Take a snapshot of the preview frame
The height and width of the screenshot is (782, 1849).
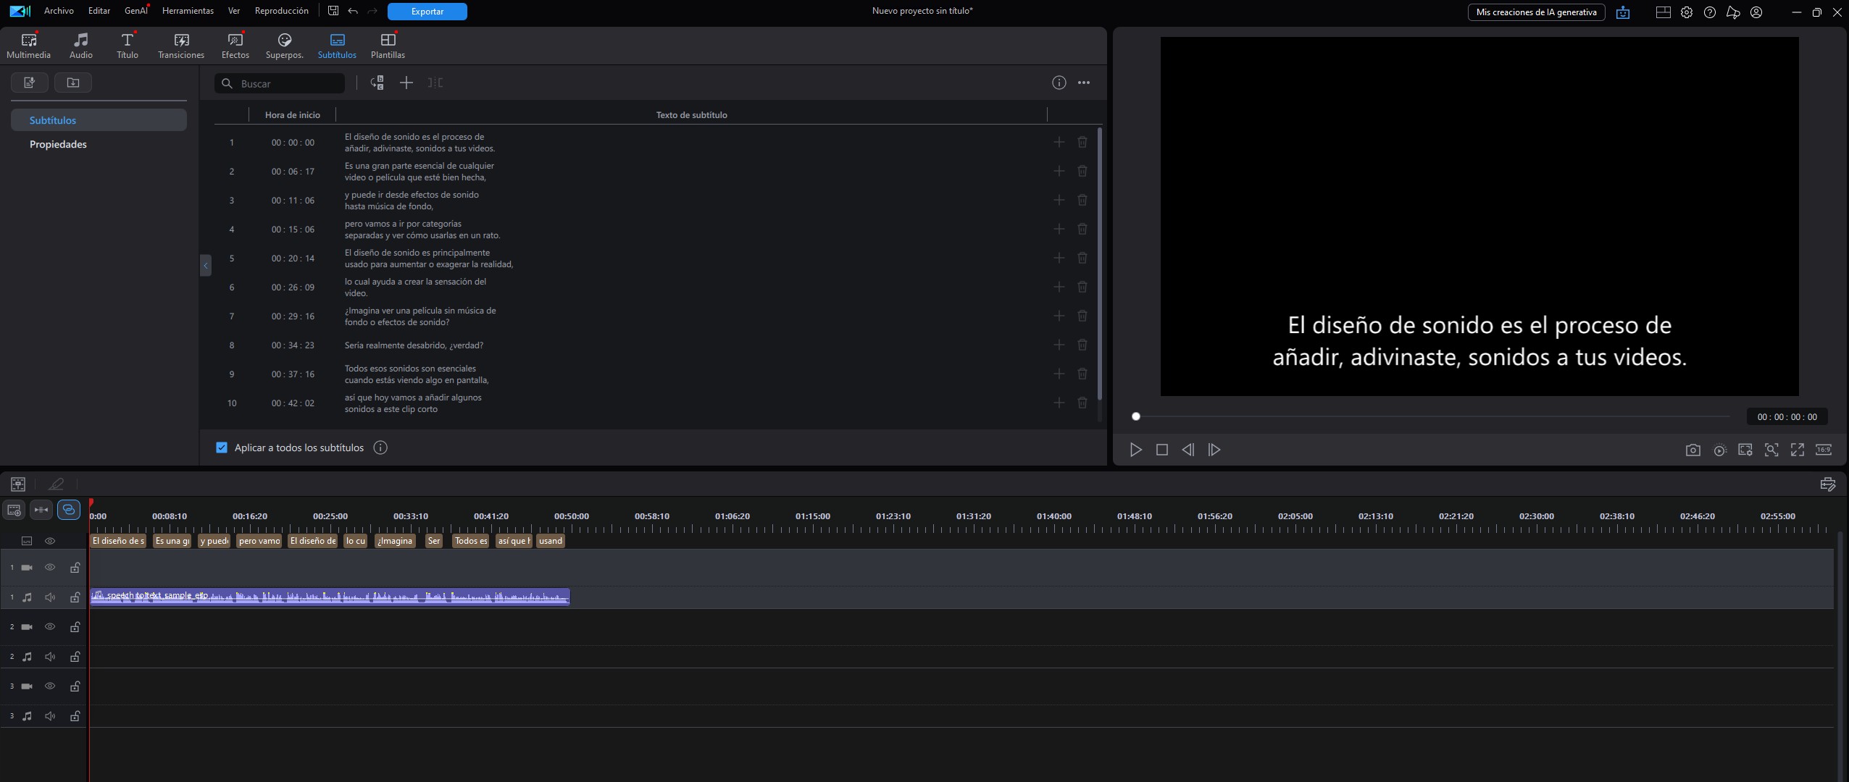[x=1693, y=450]
